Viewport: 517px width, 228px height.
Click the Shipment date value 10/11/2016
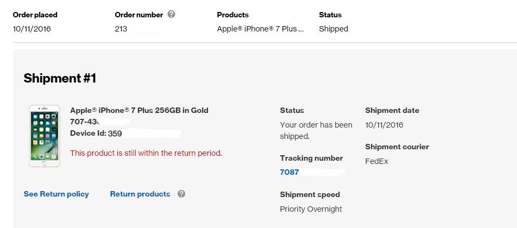(x=384, y=125)
